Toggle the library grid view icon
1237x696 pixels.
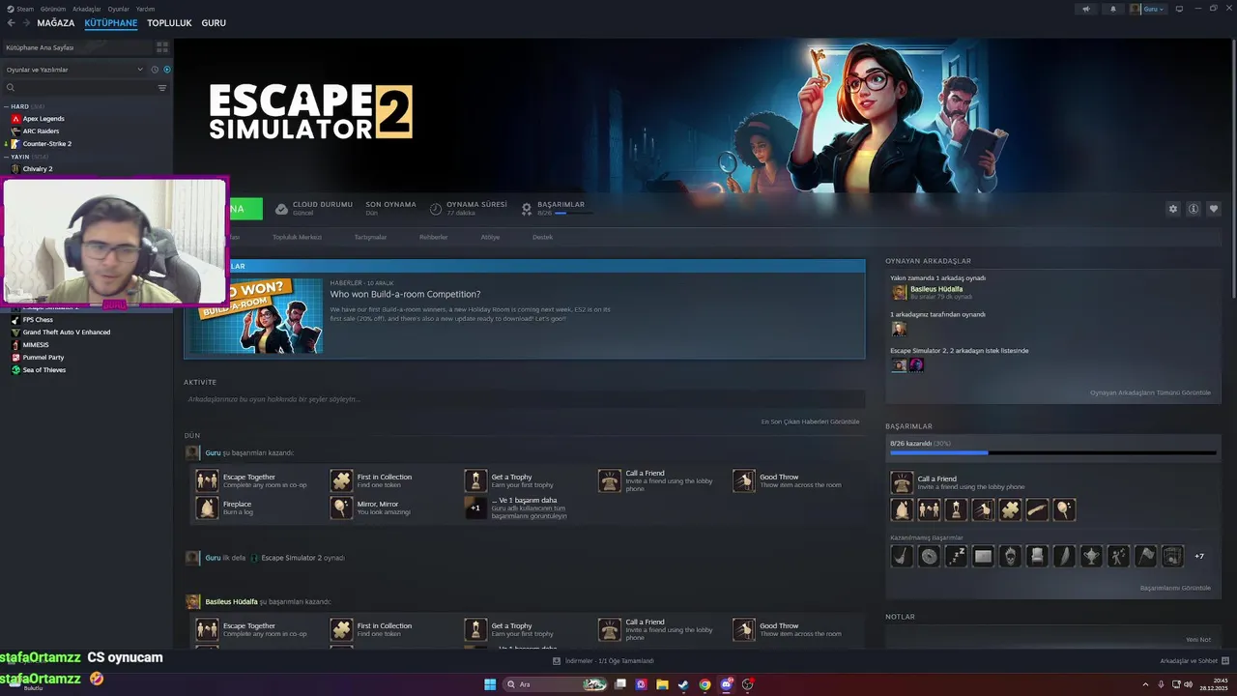click(162, 46)
